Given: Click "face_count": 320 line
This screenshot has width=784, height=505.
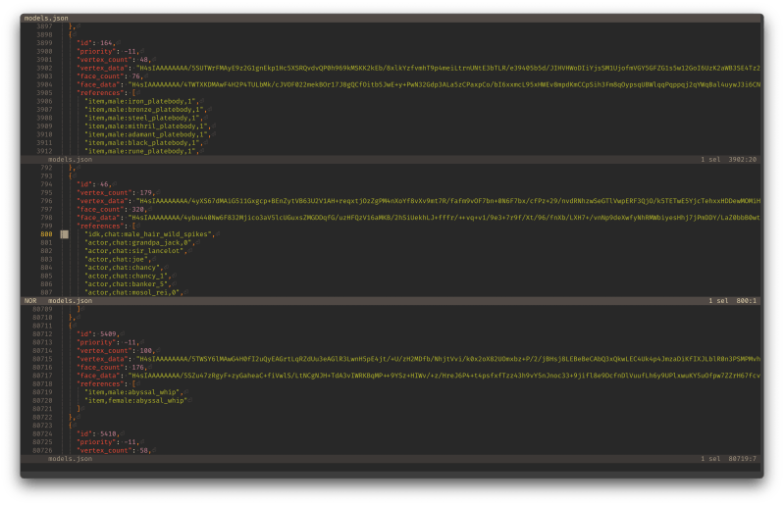Looking at the screenshot, I should point(112,209).
